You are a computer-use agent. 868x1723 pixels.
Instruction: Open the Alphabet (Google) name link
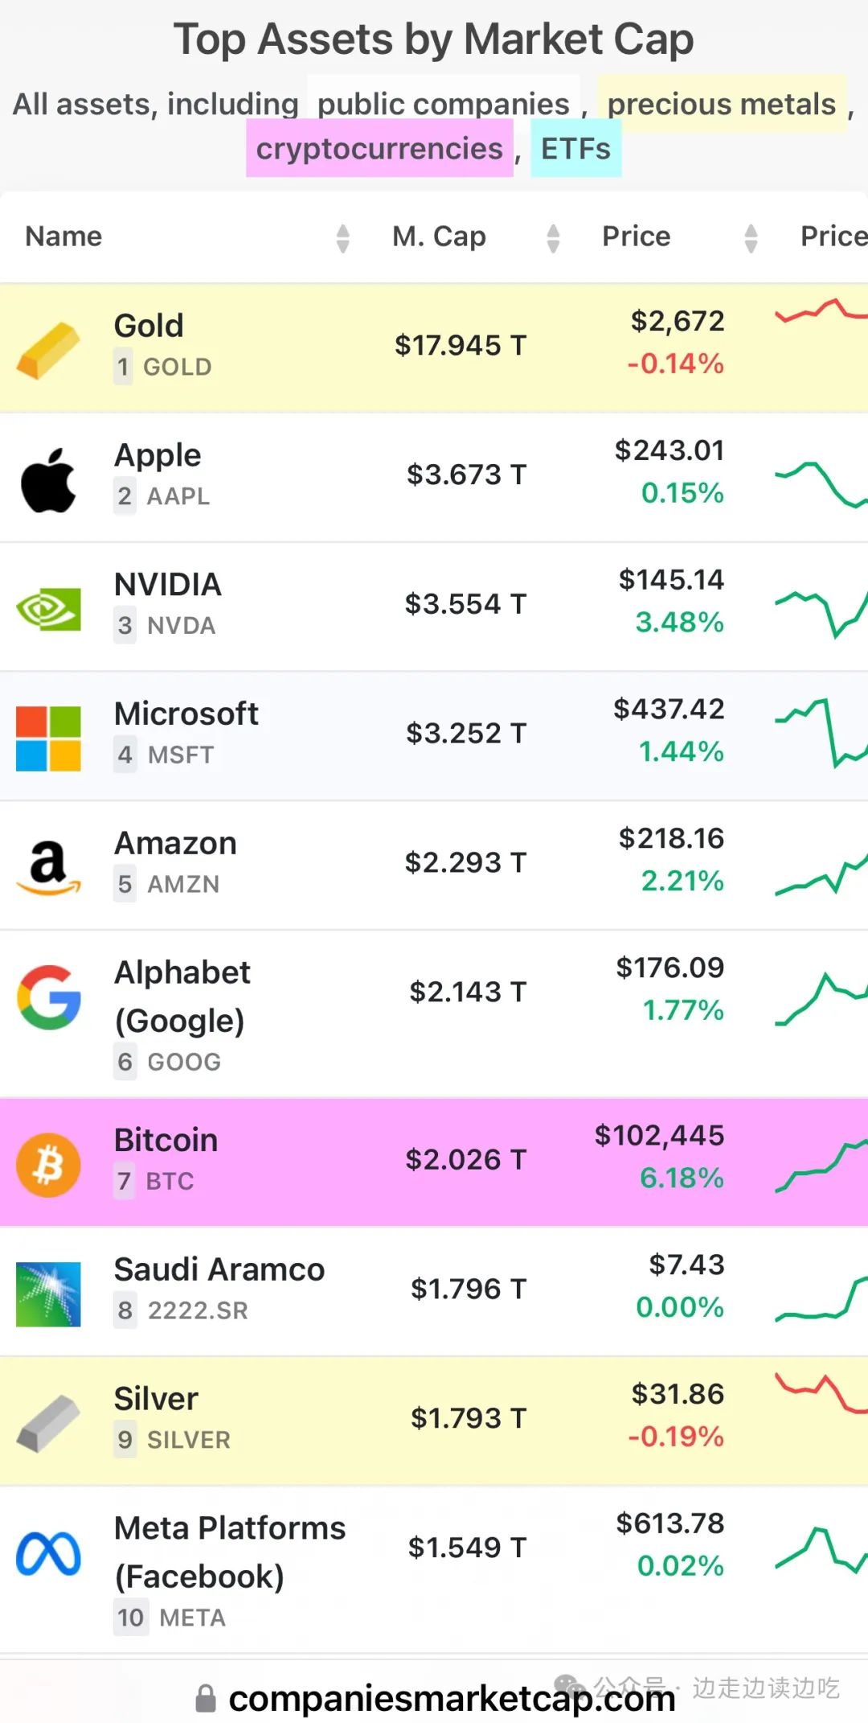[182, 996]
